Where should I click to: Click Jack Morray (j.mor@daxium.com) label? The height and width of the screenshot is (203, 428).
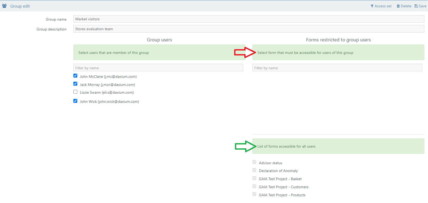107,85
